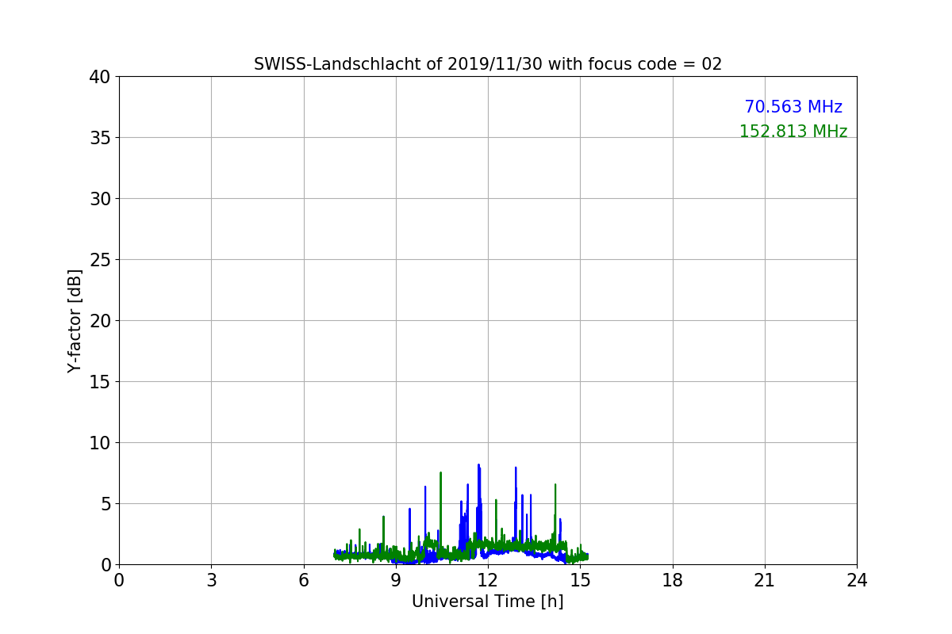Click y-axis tick label 40
Screen dimensions: 952x634
point(99,77)
